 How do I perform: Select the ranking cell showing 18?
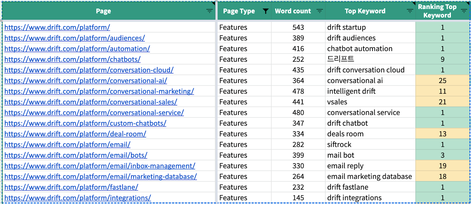point(442,176)
